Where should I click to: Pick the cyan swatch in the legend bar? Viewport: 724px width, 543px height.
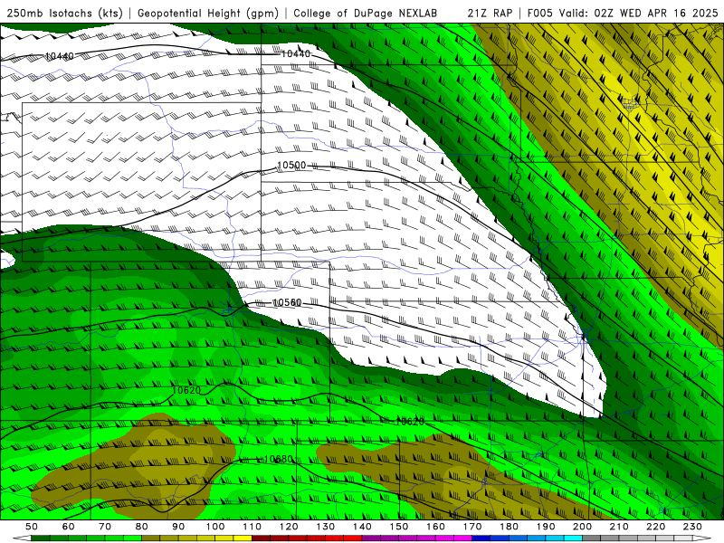click(x=573, y=538)
